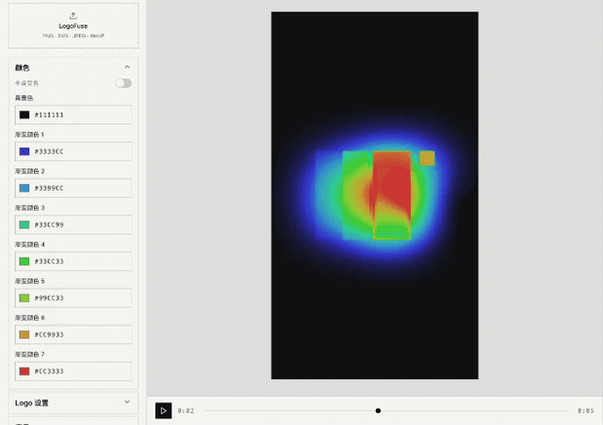Open background color swatch #111111

24,115
